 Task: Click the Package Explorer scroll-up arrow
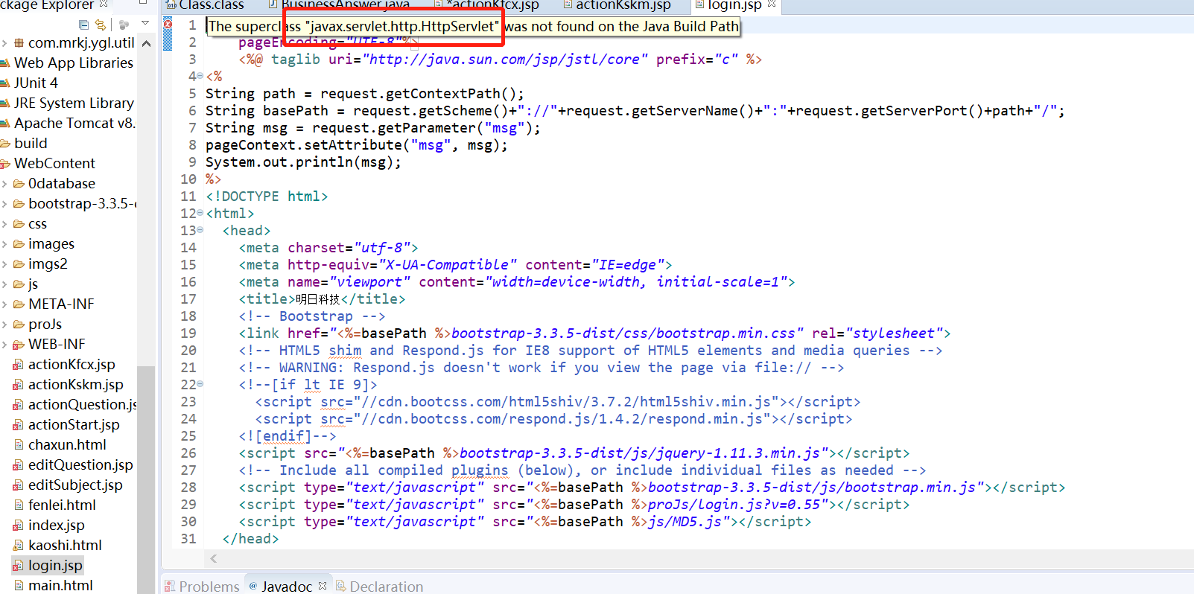146,43
